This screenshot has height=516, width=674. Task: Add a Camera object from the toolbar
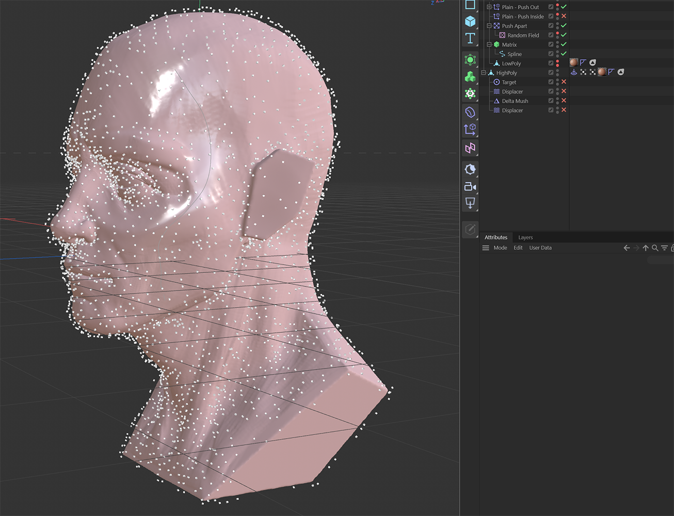point(470,187)
